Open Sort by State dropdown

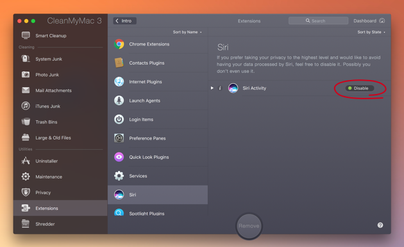[371, 32]
